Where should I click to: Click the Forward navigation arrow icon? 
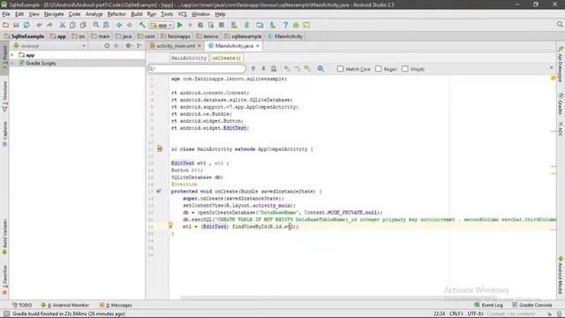pyautogui.click(x=130, y=26)
